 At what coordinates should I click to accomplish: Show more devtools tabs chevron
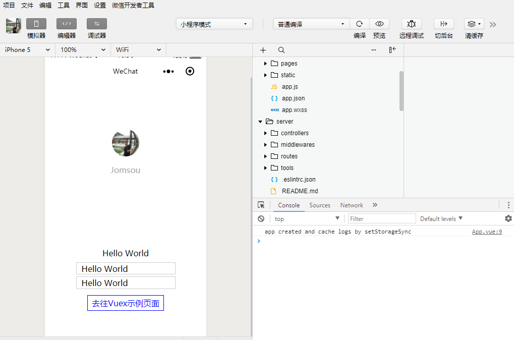375,205
